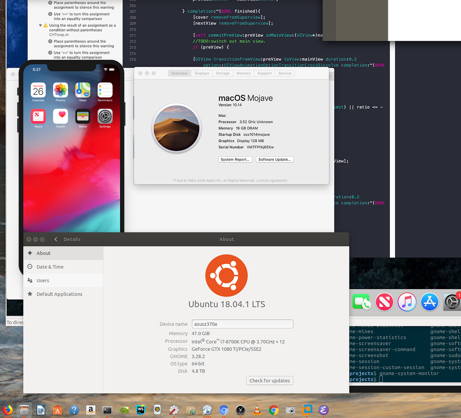
Task: Open the Screenshot camera app in the dock
Action: 290,410
